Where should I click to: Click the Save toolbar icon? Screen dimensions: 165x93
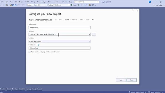[13, 5]
